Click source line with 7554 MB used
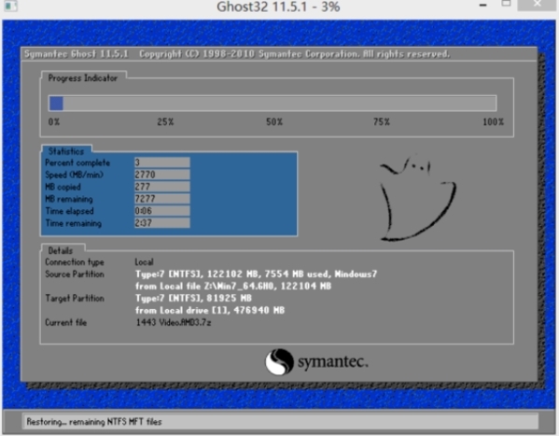Screen dimensions: 559x436 tap(256, 274)
